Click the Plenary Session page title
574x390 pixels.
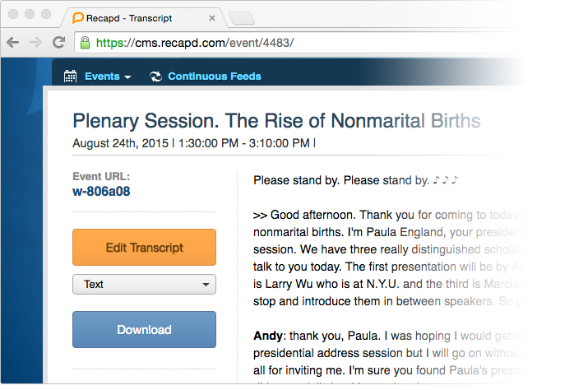[276, 121]
